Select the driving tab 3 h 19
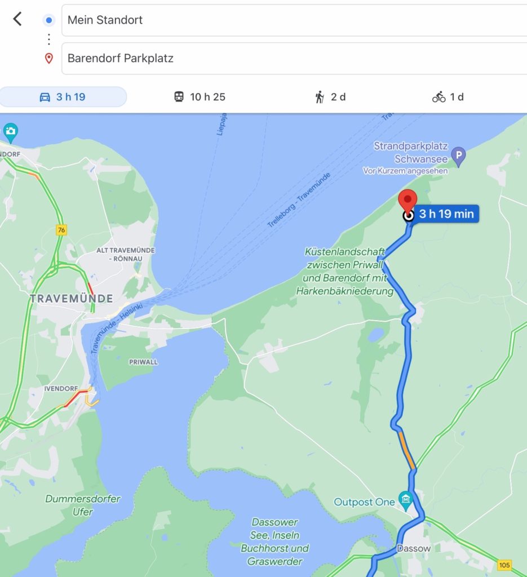The width and height of the screenshot is (527, 577). pyautogui.click(x=63, y=97)
